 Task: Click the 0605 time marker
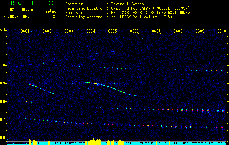pos(112,31)
